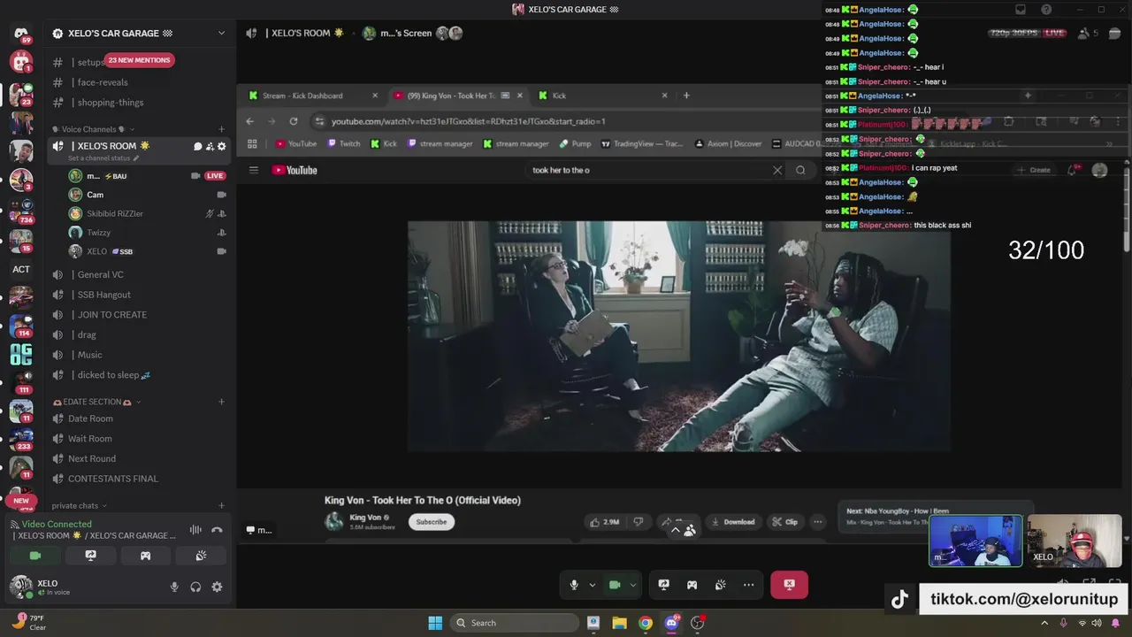Open noise suppression waveform icon

(x=195, y=530)
